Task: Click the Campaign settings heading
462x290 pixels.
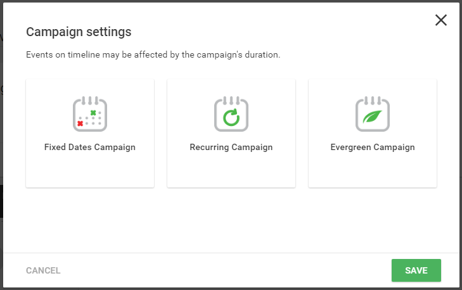Action: click(79, 32)
